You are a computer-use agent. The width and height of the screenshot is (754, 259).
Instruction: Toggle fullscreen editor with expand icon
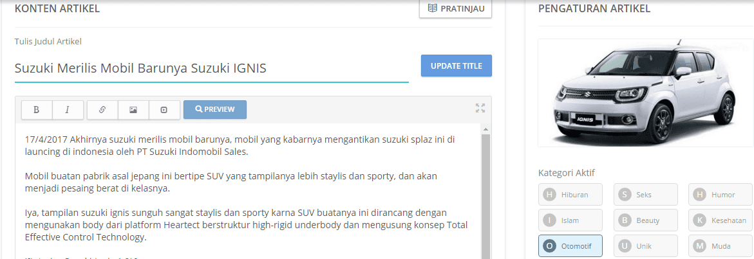(x=480, y=108)
